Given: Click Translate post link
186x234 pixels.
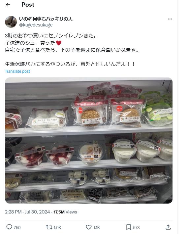Looking at the screenshot, I should [x=17, y=71].
